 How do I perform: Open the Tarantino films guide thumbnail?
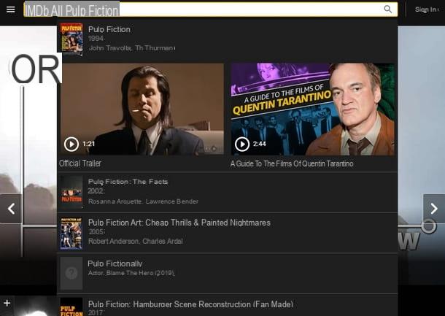click(312, 109)
